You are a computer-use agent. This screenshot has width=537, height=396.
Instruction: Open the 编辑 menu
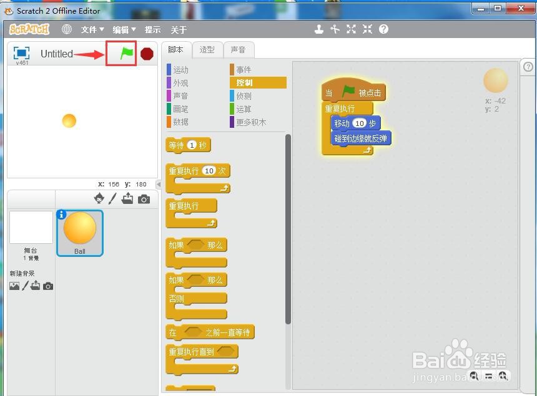[124, 30]
